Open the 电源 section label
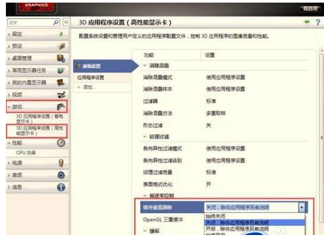324x237 pixels. [x=17, y=163]
